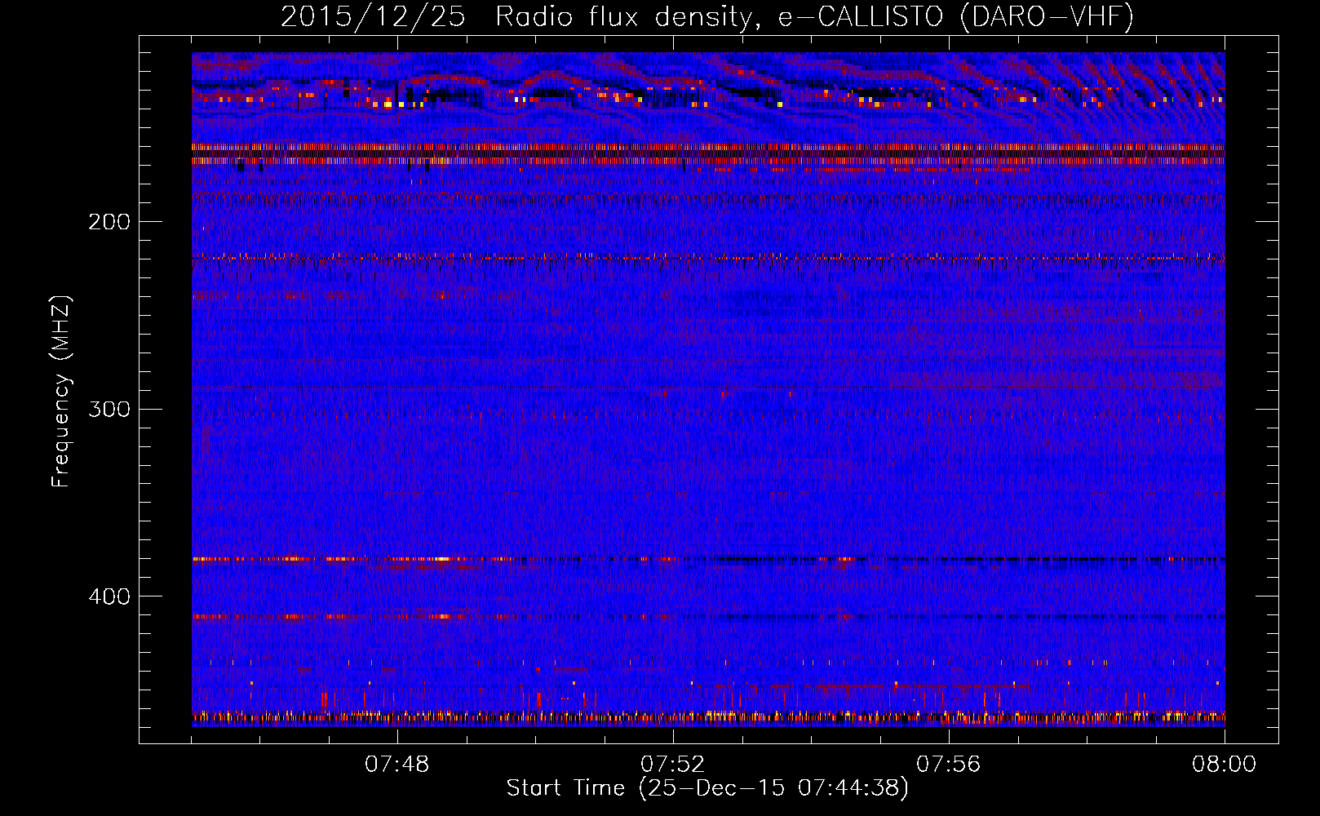The image size is (1320, 816).
Task: Click the 'Start Time (25-Dec-15 07:44:38)' label
Action: pyautogui.click(x=707, y=788)
